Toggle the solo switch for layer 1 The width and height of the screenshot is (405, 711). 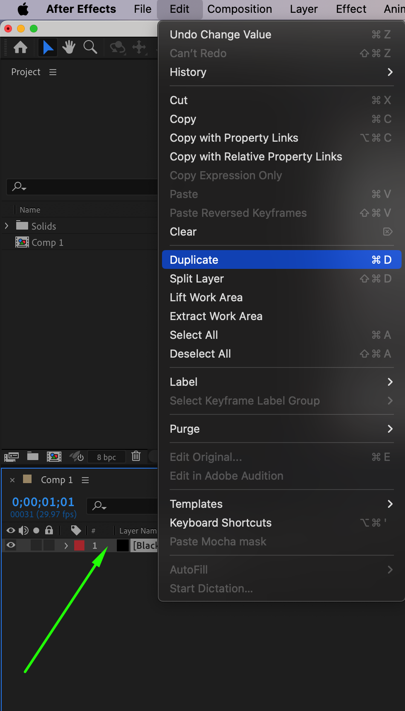tap(37, 545)
